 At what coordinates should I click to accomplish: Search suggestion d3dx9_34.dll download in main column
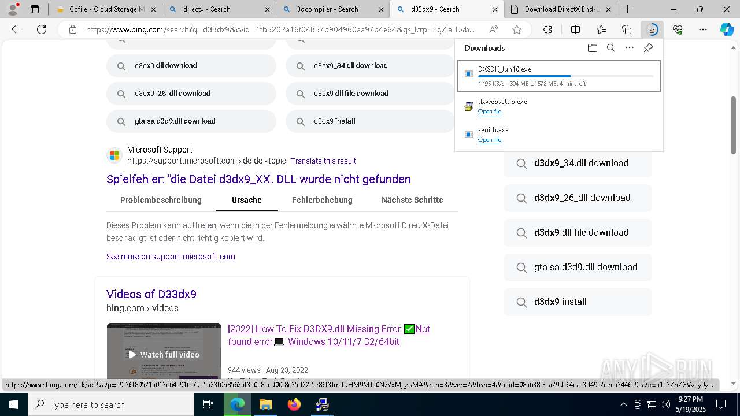370,66
